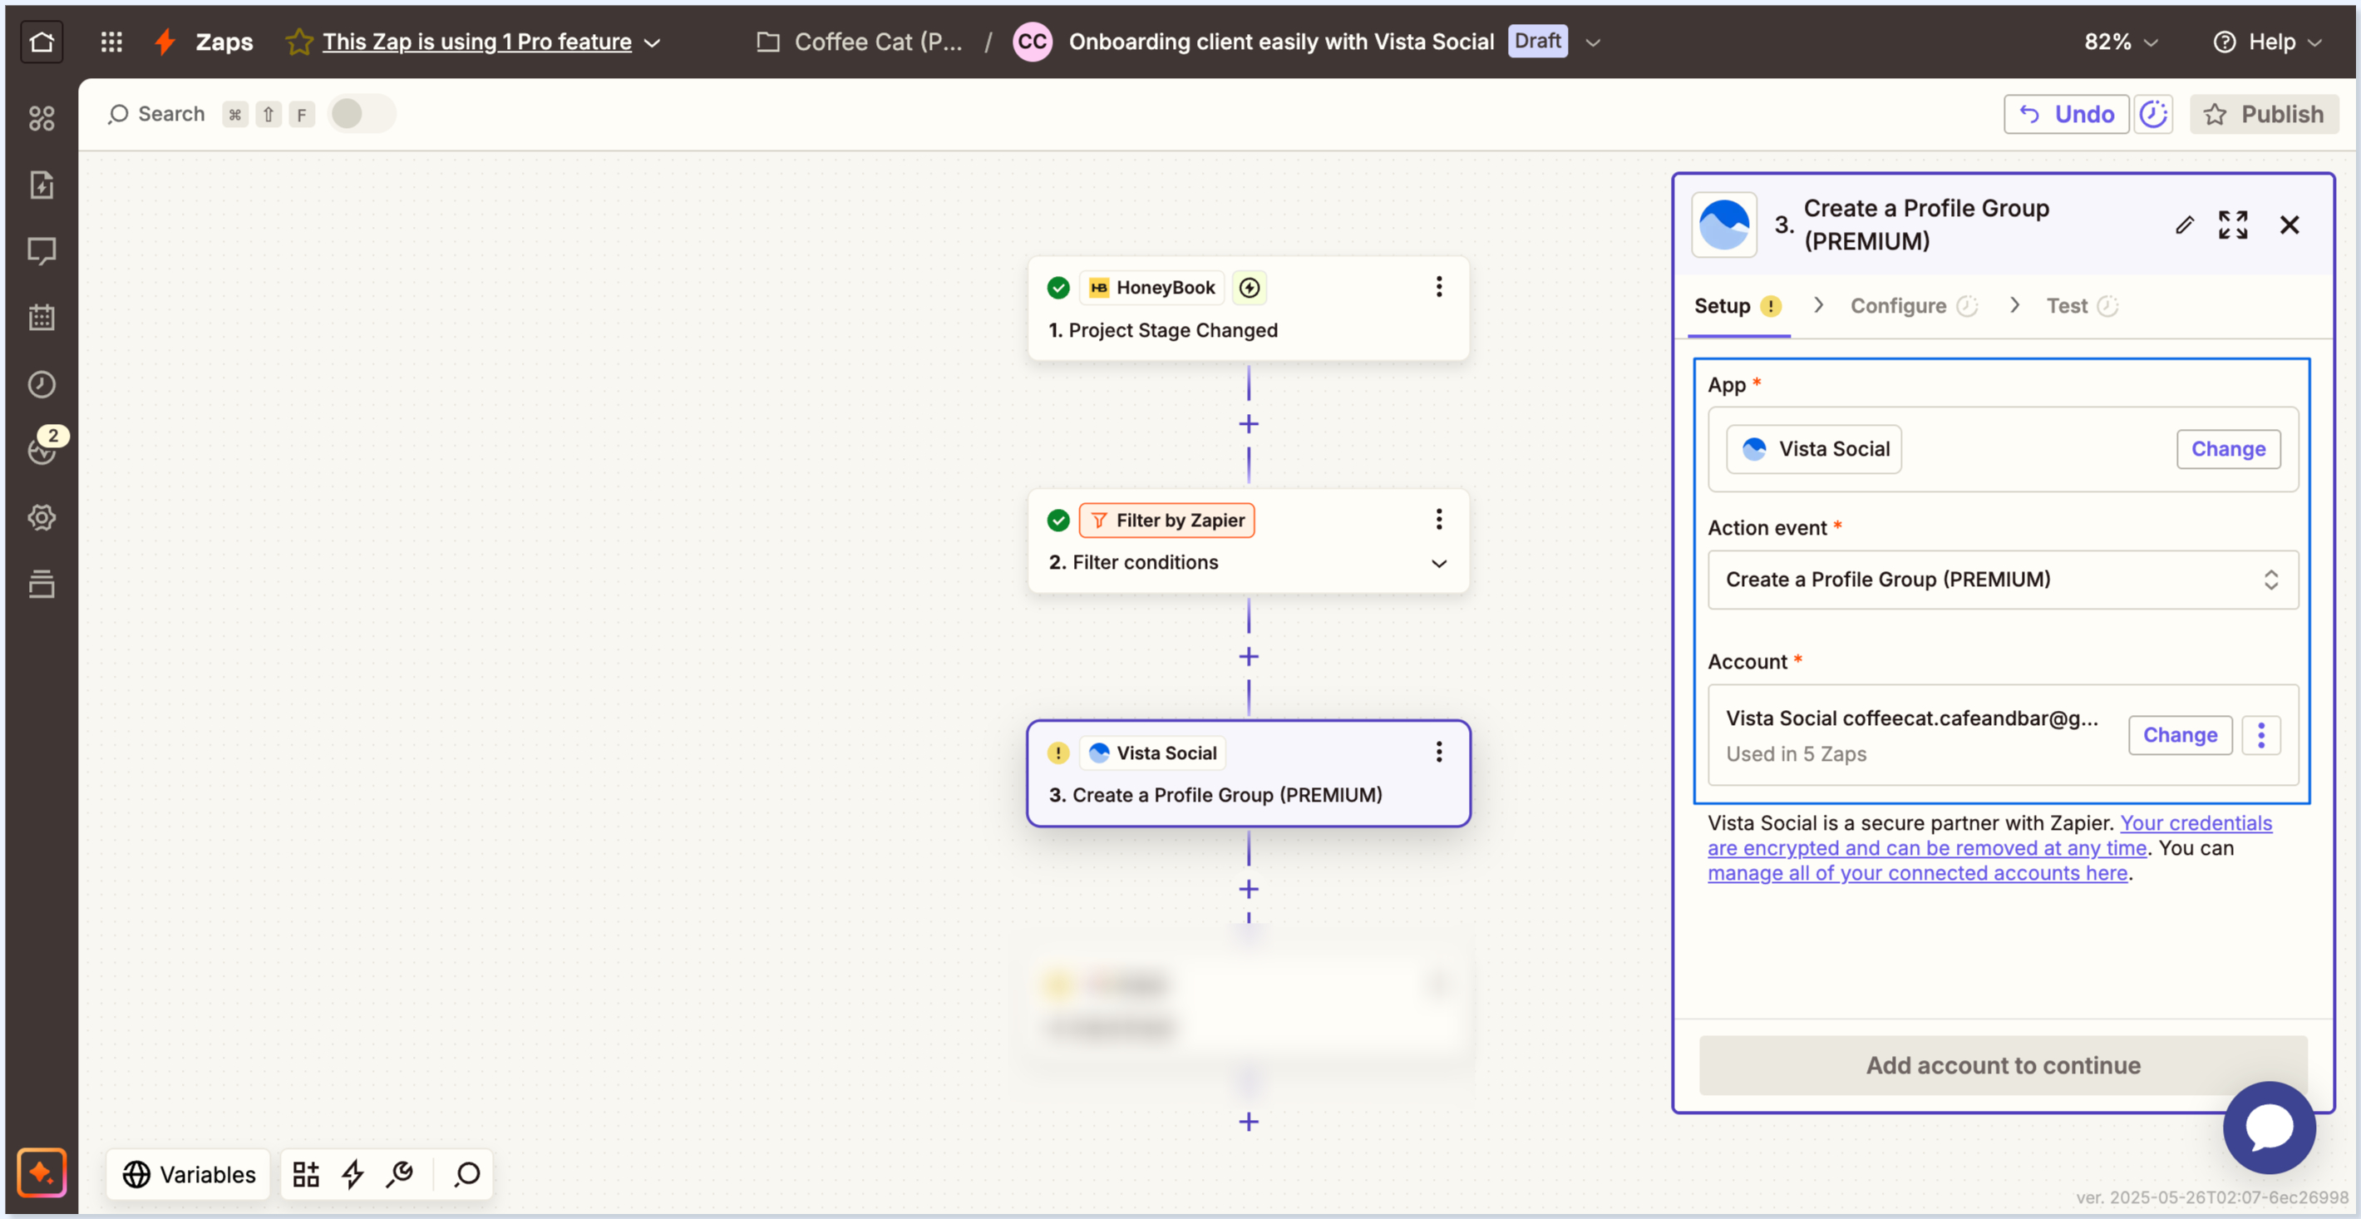Open the settings gear in sidebar

click(42, 518)
